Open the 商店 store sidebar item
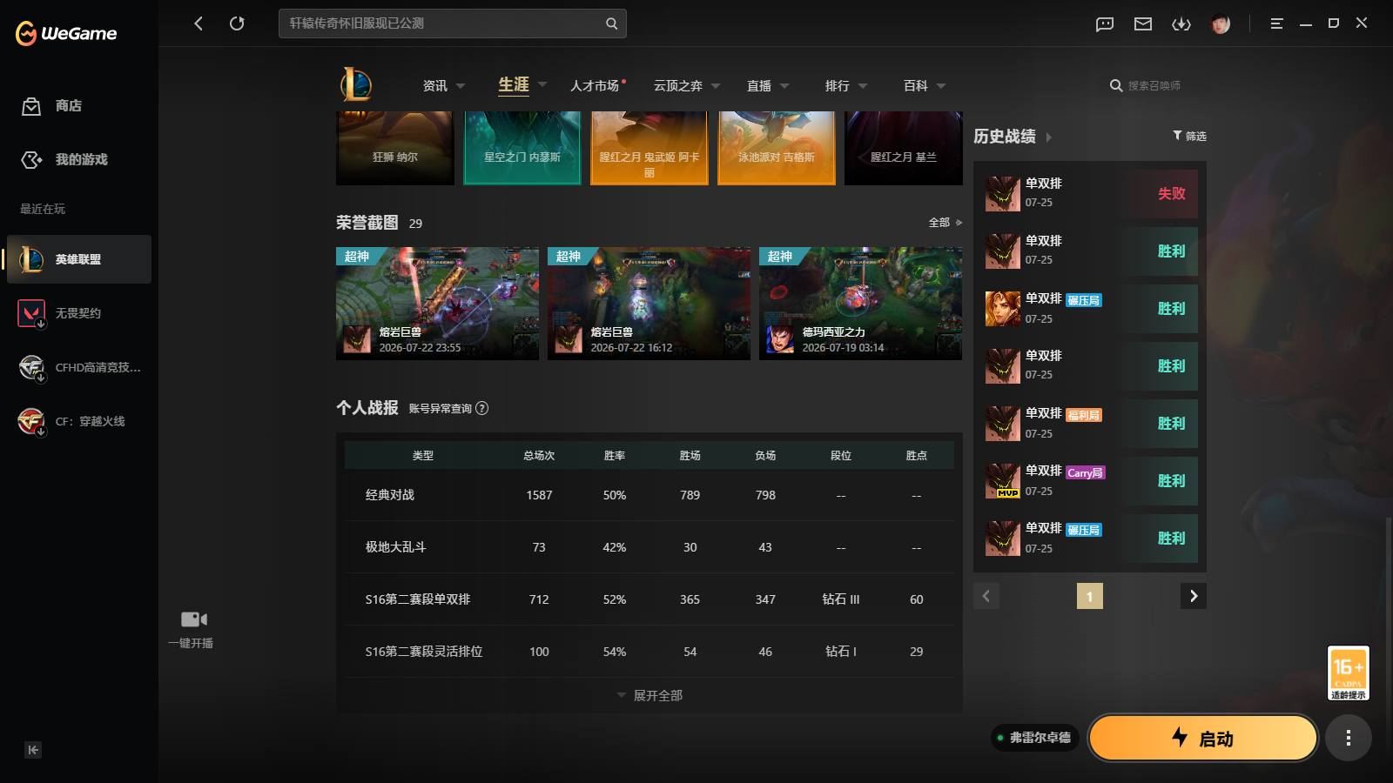Image resolution: width=1393 pixels, height=783 pixels. pos(78,106)
